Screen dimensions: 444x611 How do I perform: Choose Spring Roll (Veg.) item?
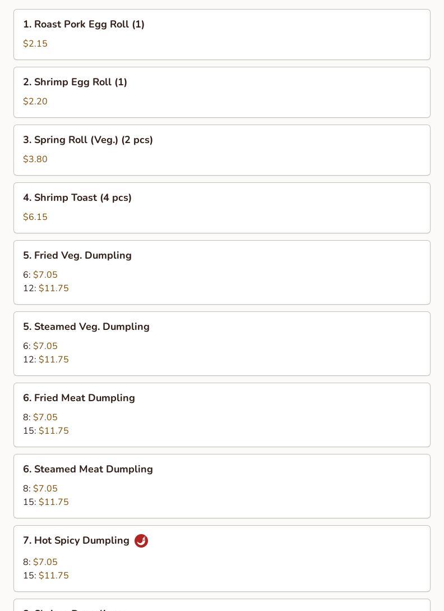point(222,150)
